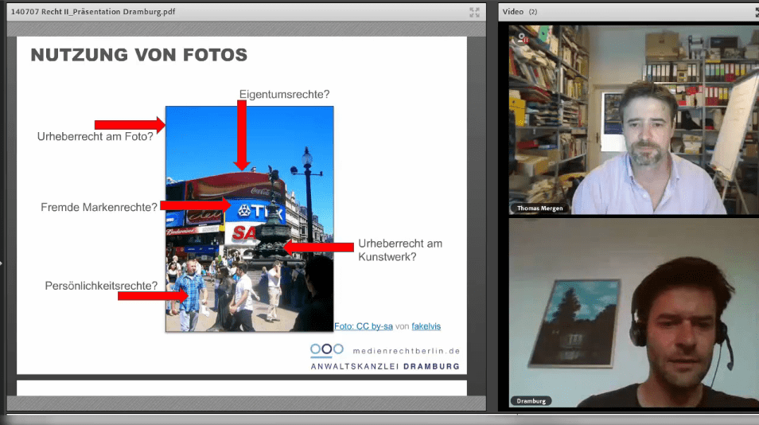Click the 'Fremde Markenrechte?' label
Screen dimensions: 759x425
(99, 207)
